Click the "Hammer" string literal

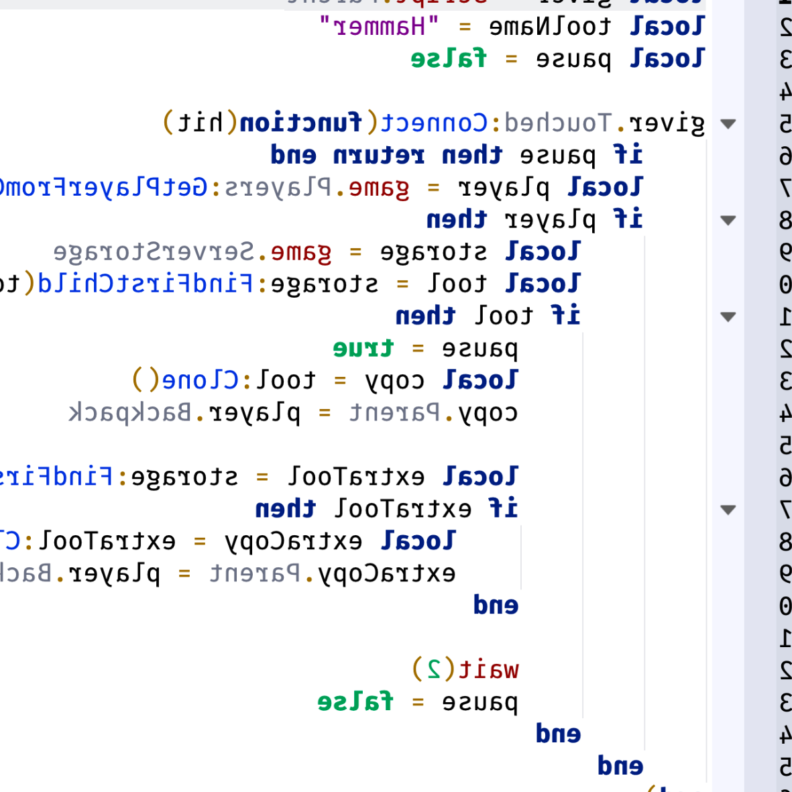pos(379,27)
